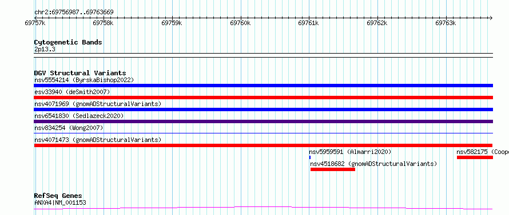Click the 69759k ruler tick label
This screenshot has width=509, height=215.
[172, 23]
